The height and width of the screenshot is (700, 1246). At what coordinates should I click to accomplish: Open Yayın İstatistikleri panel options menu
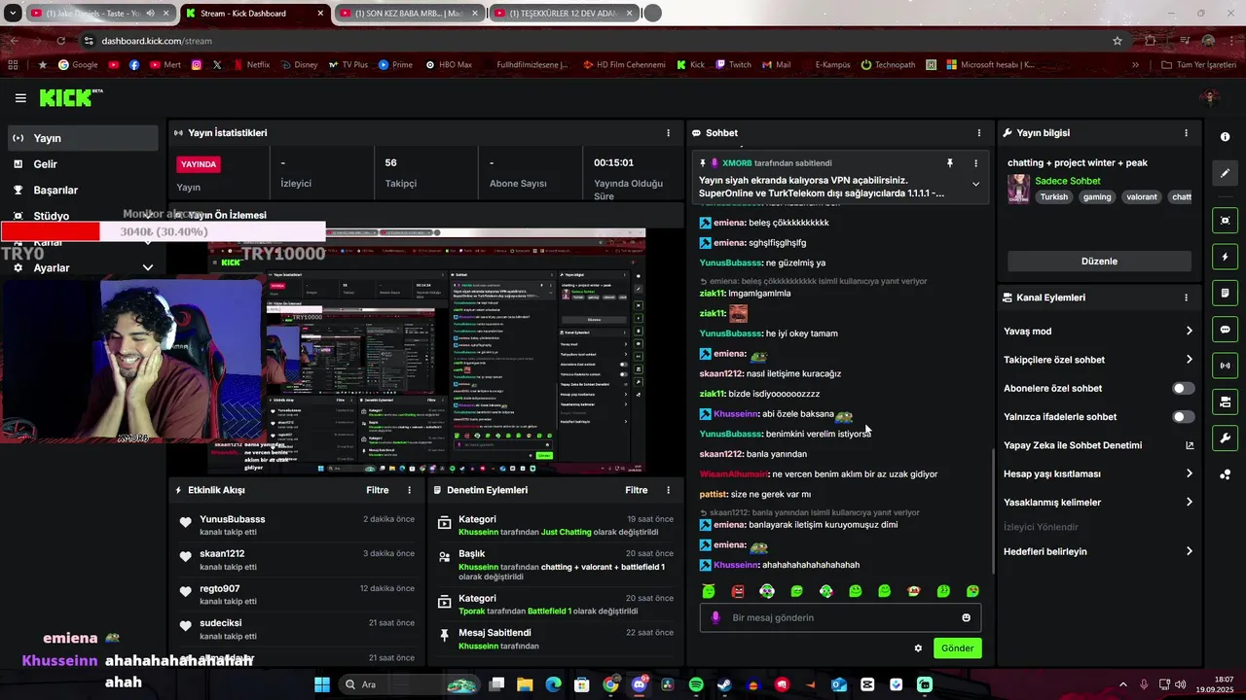click(668, 133)
